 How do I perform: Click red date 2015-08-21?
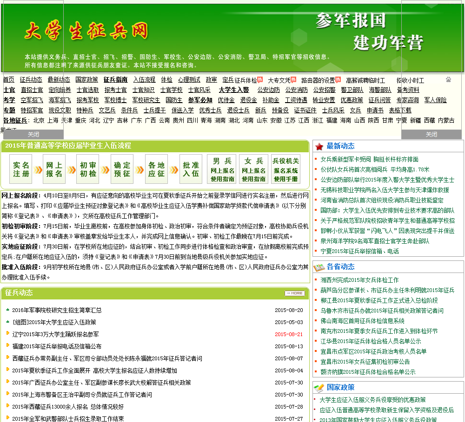coord(289,334)
